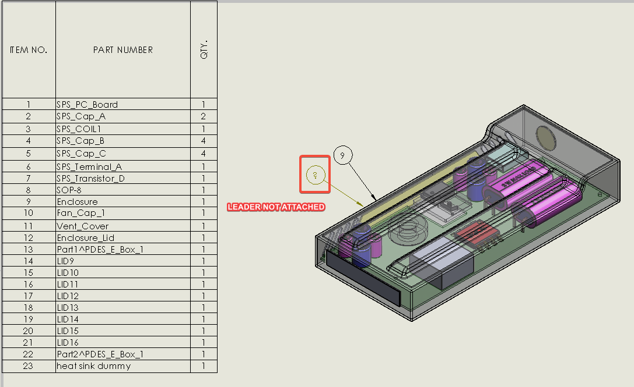The height and width of the screenshot is (387, 634).
Task: Click the LID16 part number cell
Action: tap(123, 342)
